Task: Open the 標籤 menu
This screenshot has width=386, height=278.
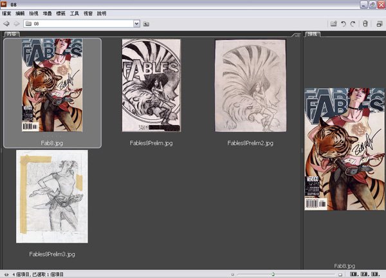Action: [x=61, y=13]
